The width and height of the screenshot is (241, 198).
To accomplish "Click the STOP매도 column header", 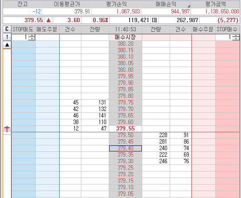I will tap(23, 29).
